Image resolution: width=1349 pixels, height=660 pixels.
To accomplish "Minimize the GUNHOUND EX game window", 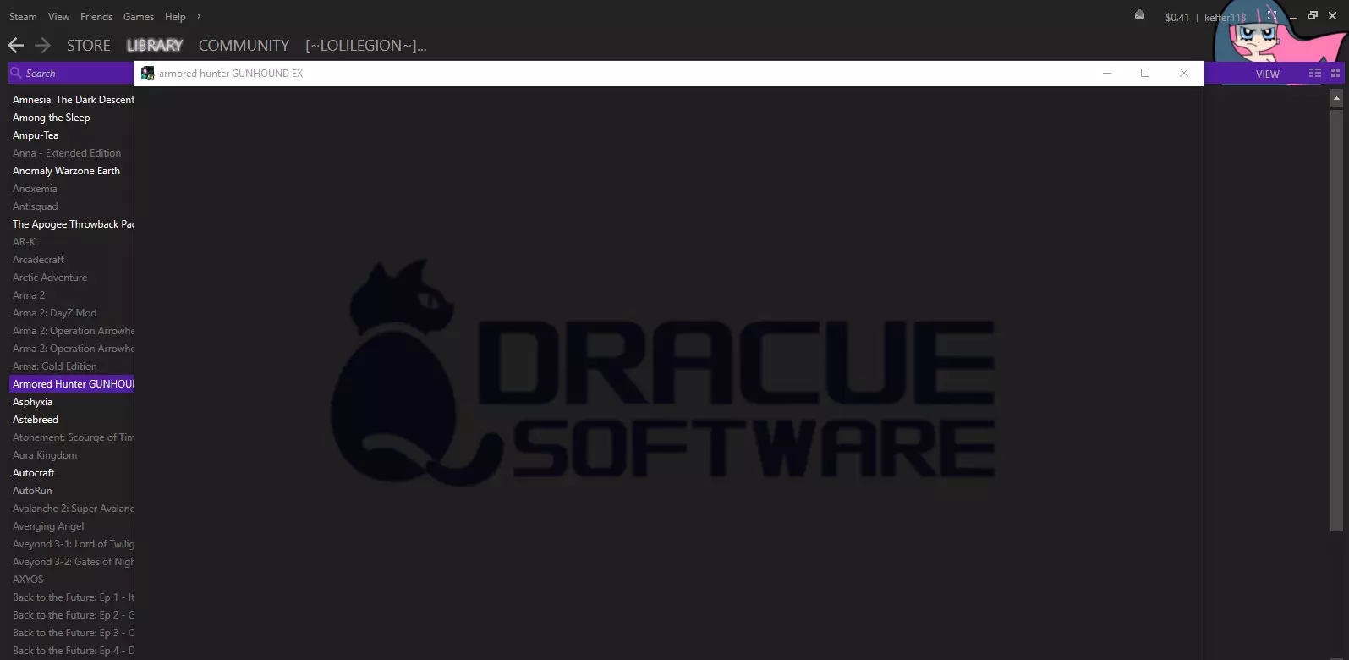I will click(x=1106, y=74).
